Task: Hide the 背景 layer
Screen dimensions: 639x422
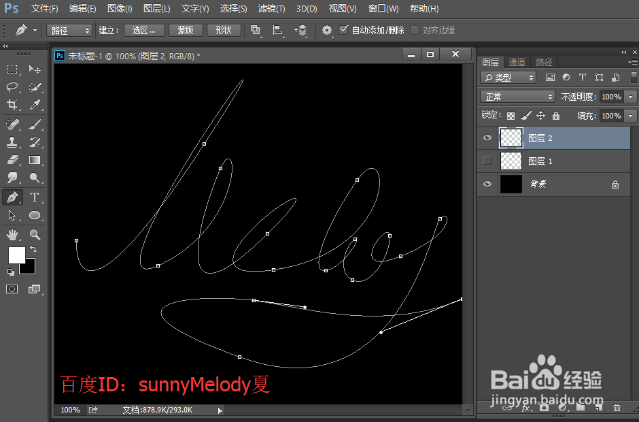Action: point(487,184)
